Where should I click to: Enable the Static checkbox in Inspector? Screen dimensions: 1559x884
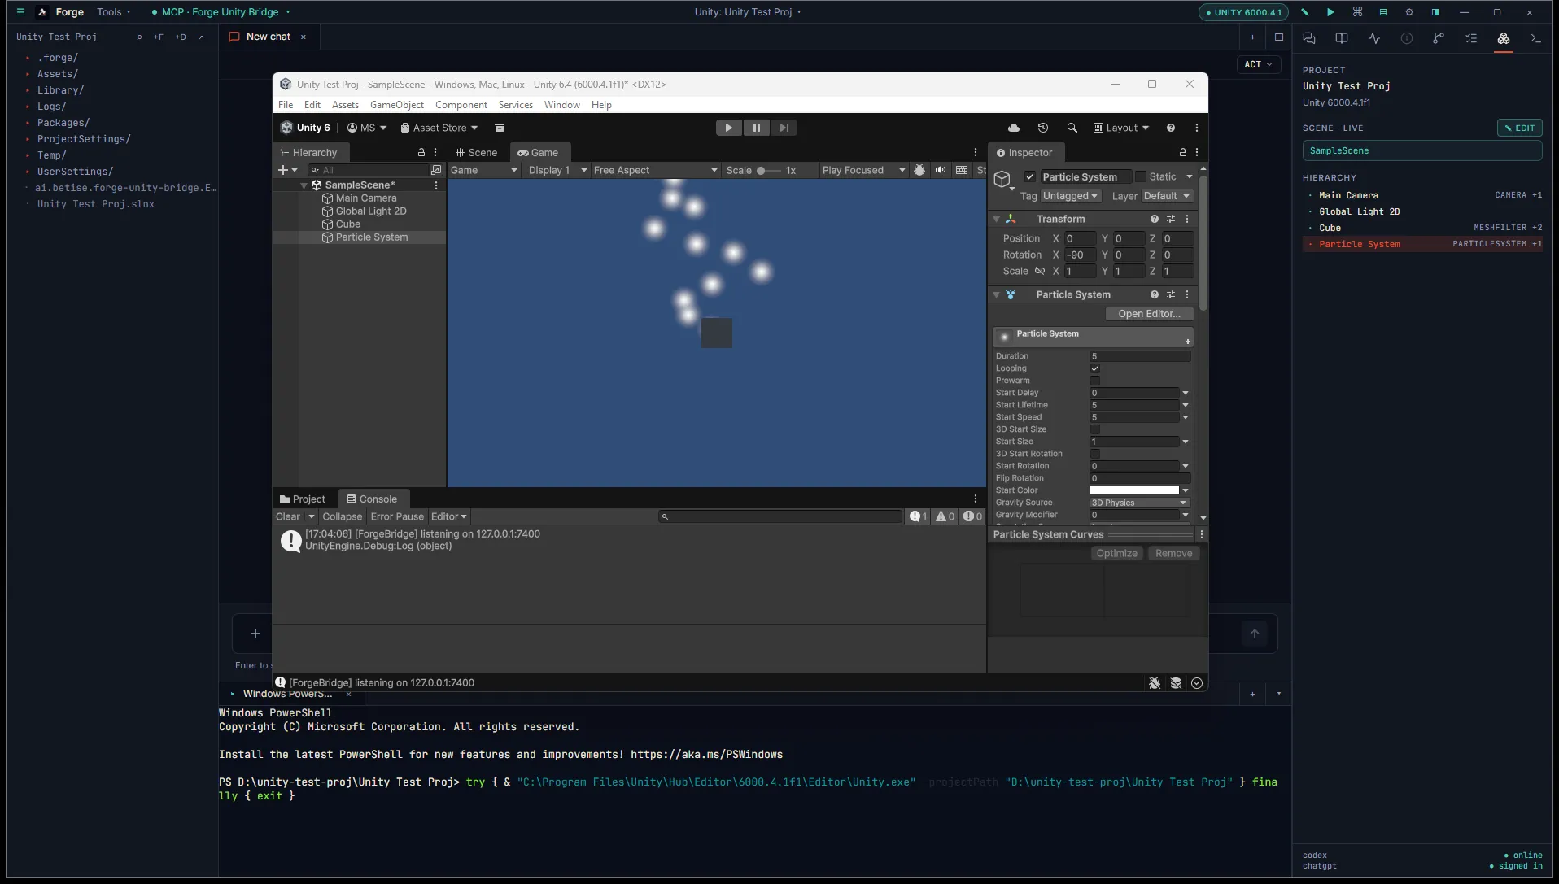[x=1141, y=176]
